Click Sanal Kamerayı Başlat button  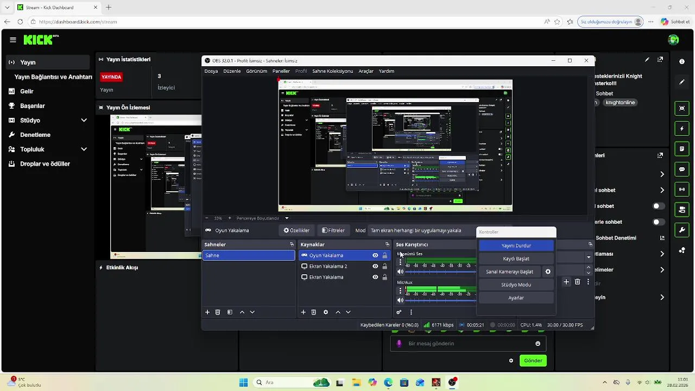(509, 272)
